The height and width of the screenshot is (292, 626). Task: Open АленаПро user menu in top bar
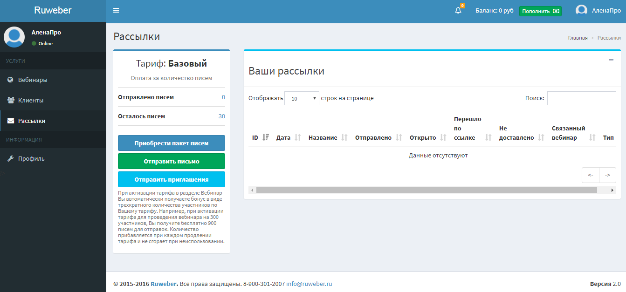click(x=598, y=10)
